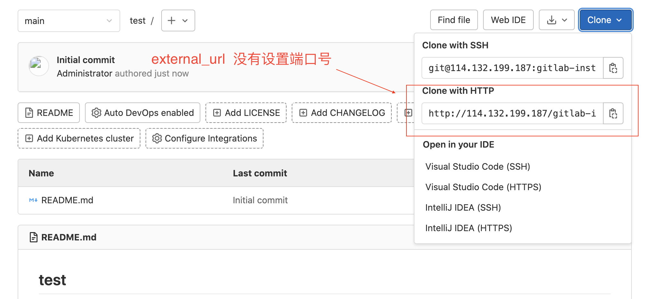Click Initial commit in the last commit column

(260, 200)
